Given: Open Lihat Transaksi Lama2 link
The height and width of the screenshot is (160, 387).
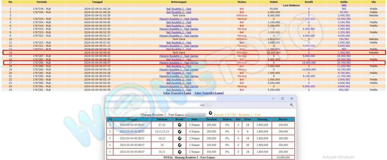Looking at the screenshot, I should 209,93.
